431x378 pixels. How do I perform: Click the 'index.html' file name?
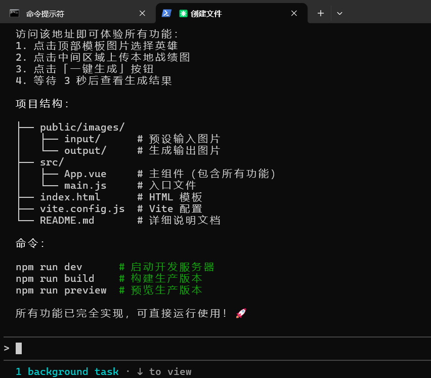[x=70, y=197]
